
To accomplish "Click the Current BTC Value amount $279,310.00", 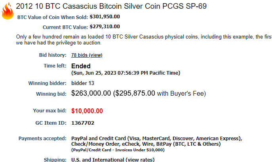I will point(105,27).
